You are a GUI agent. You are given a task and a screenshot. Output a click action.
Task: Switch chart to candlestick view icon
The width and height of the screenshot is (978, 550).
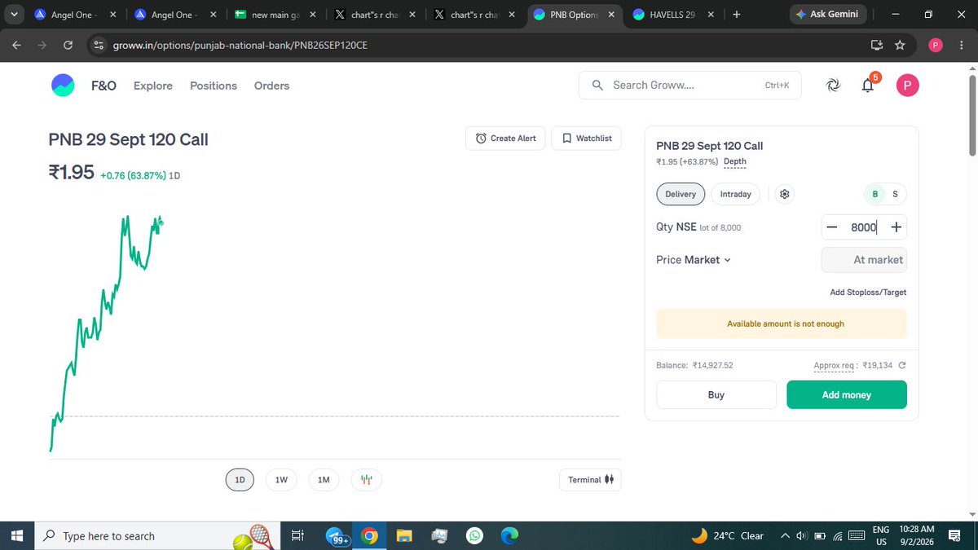tap(366, 480)
